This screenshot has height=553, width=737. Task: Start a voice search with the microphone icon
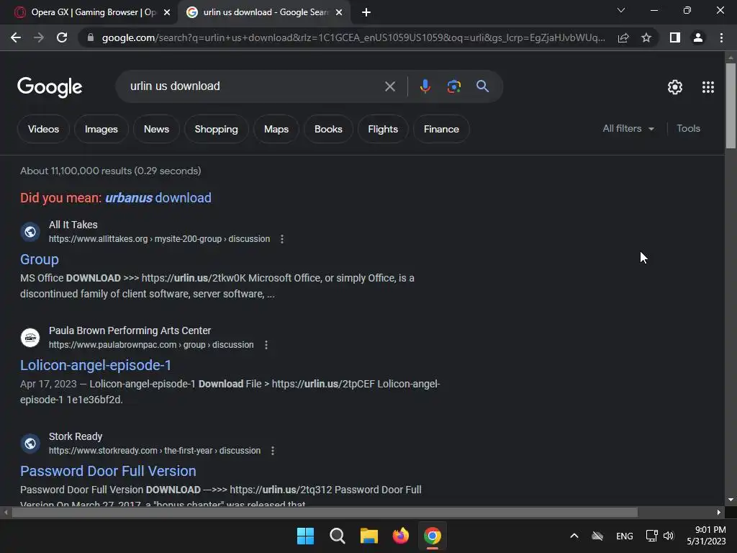coord(425,86)
